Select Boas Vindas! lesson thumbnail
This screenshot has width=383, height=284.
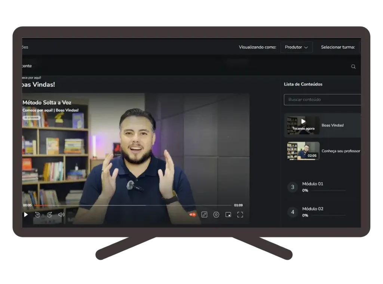pyautogui.click(x=303, y=125)
